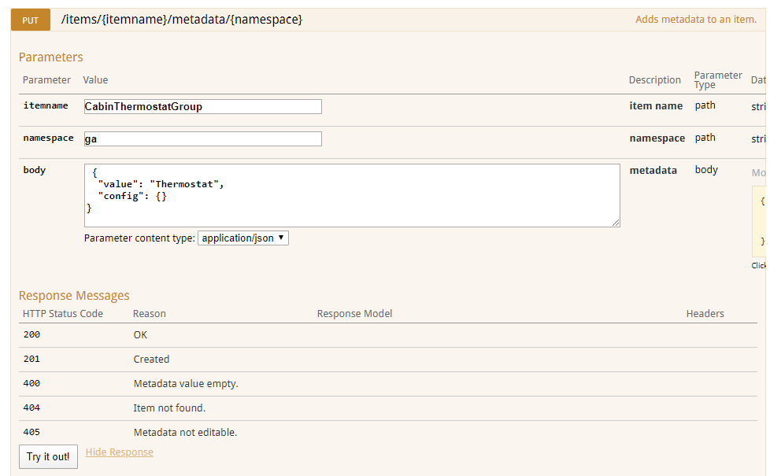This screenshot has height=476, width=781.
Task: Click the "Metadata value empty." reason text
Action: pos(186,384)
